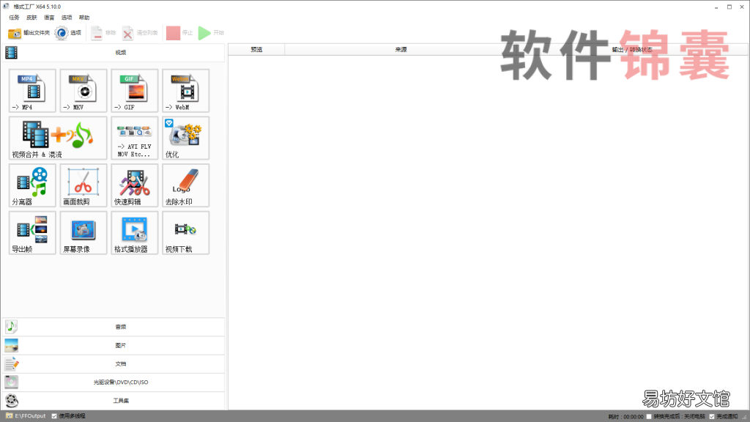
Task: Click the 来源 column header
Action: [401, 50]
